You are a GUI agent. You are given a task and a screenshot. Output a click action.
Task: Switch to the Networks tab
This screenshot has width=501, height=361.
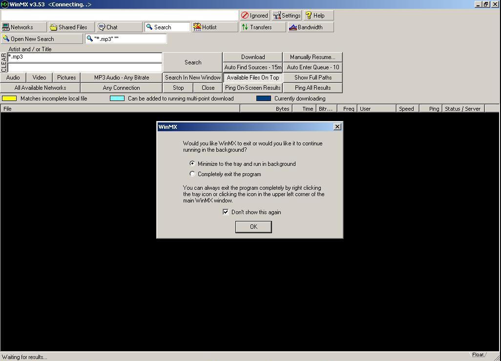23,27
